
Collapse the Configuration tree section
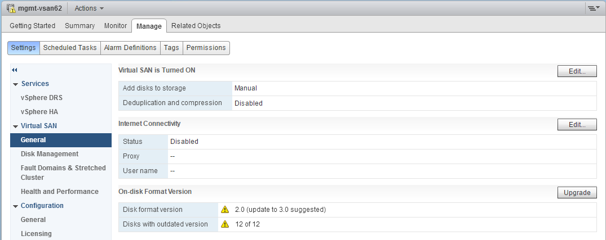[15, 206]
